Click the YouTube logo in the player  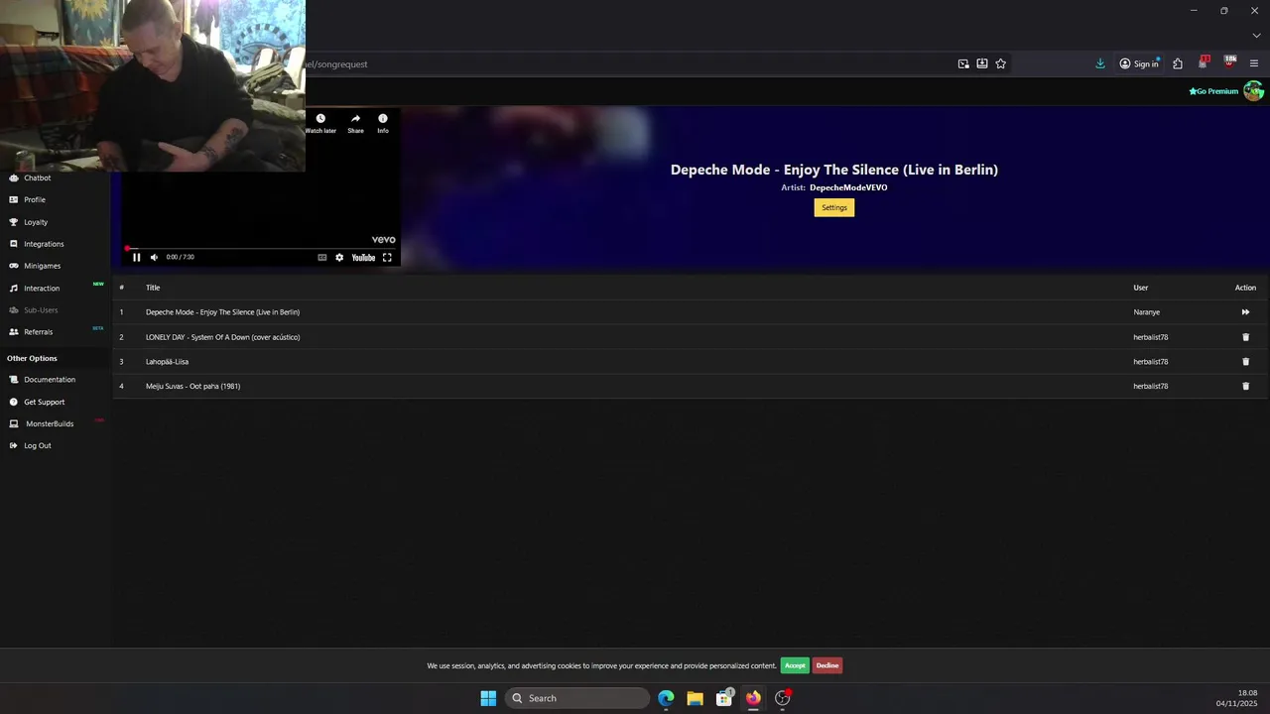tap(363, 257)
